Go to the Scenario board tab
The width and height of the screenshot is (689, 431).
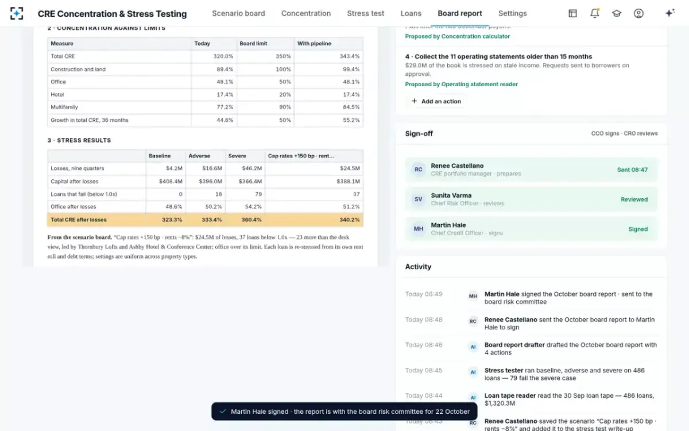coord(238,13)
